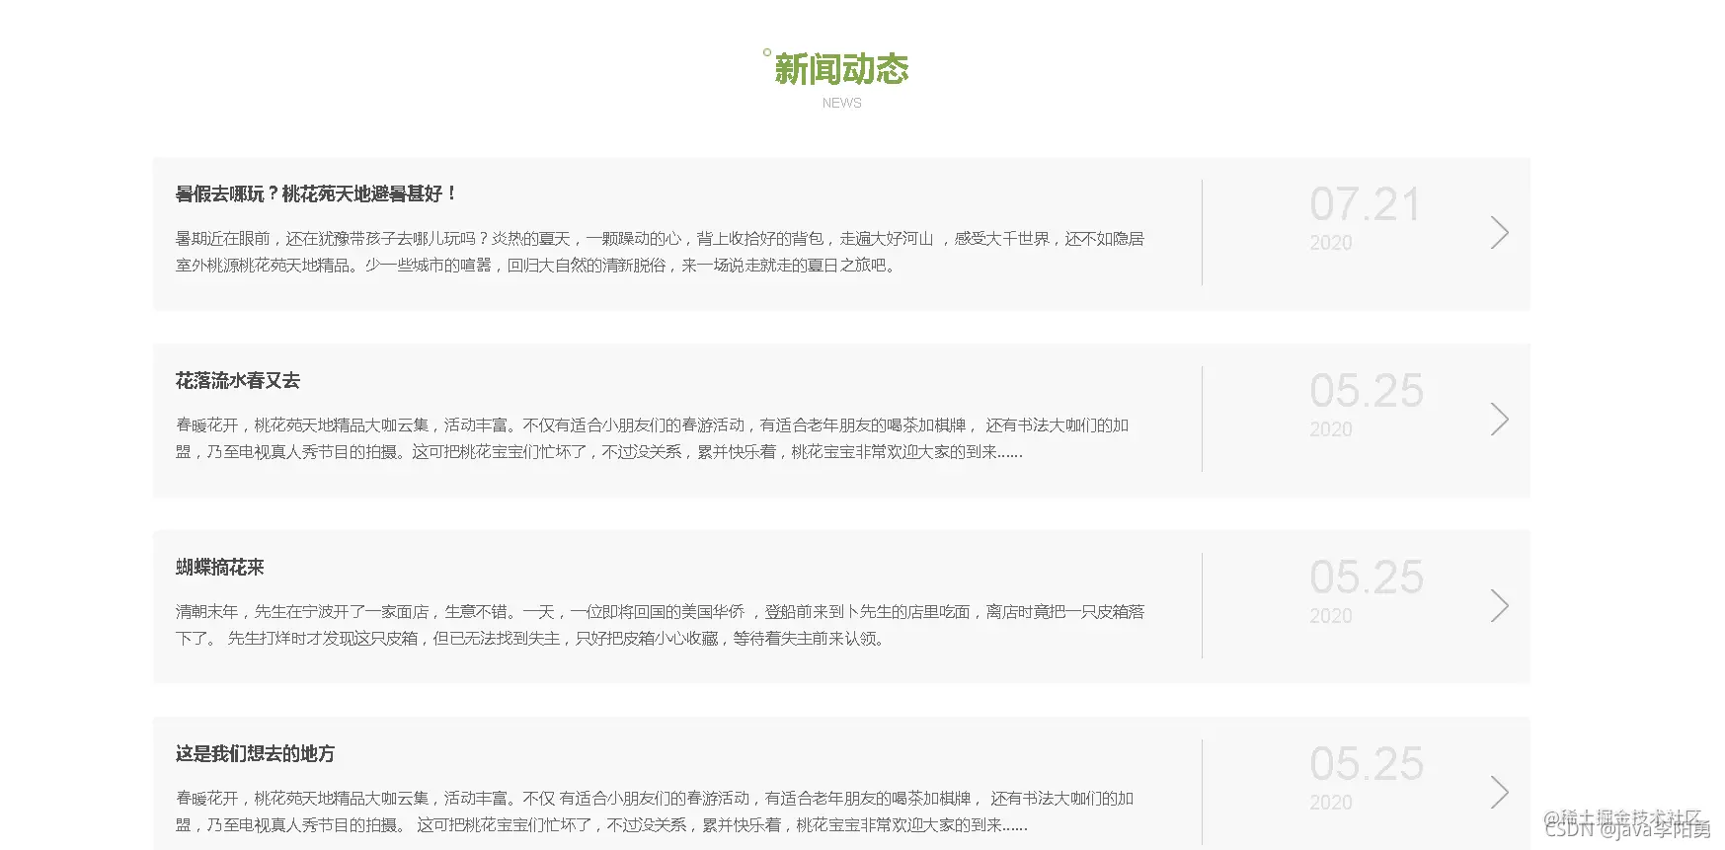1725x850 pixels.
Task: Click date 05.25 on 这是我们想去的地方 card
Action: [x=1367, y=764]
